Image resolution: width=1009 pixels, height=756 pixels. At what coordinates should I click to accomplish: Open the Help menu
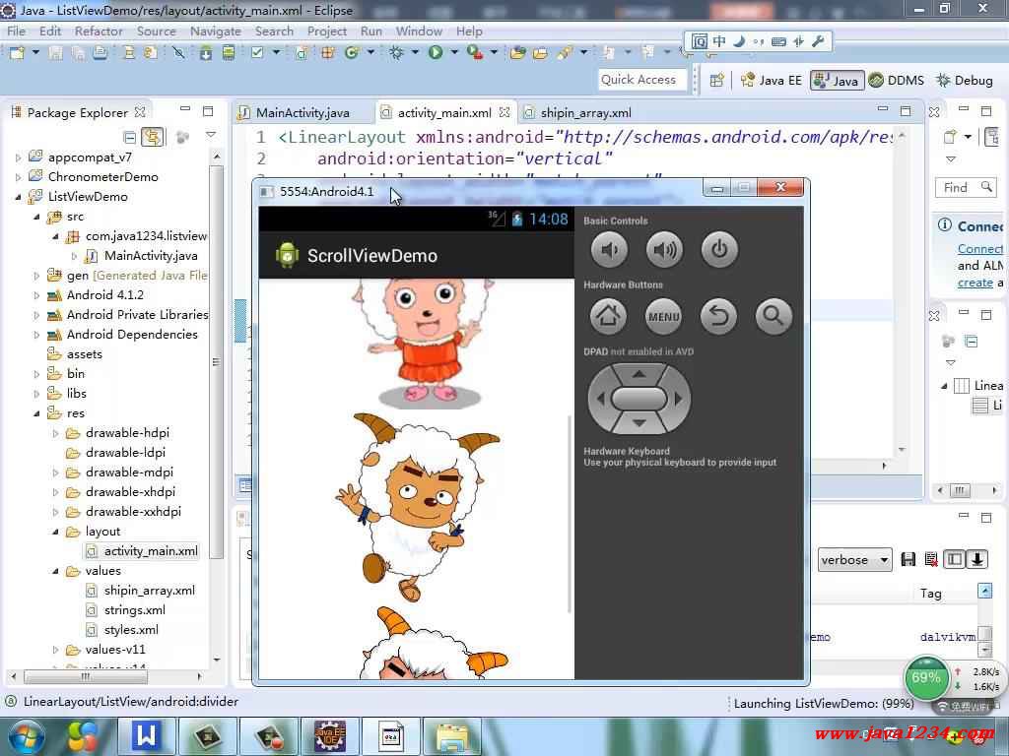point(469,31)
